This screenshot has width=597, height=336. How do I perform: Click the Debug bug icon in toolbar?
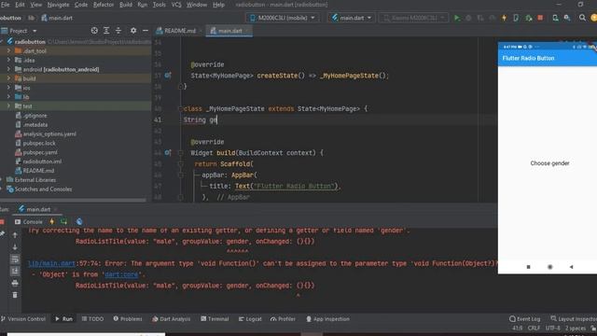click(468, 18)
